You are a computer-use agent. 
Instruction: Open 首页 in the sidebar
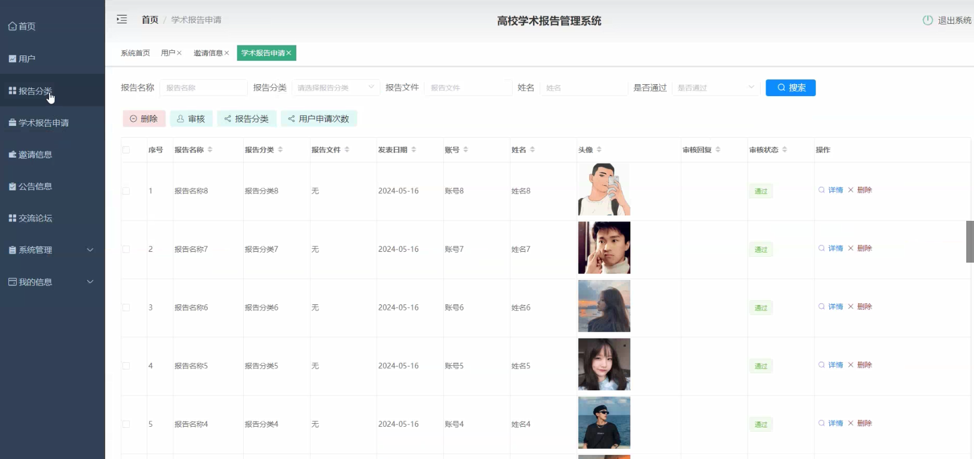tap(53, 26)
